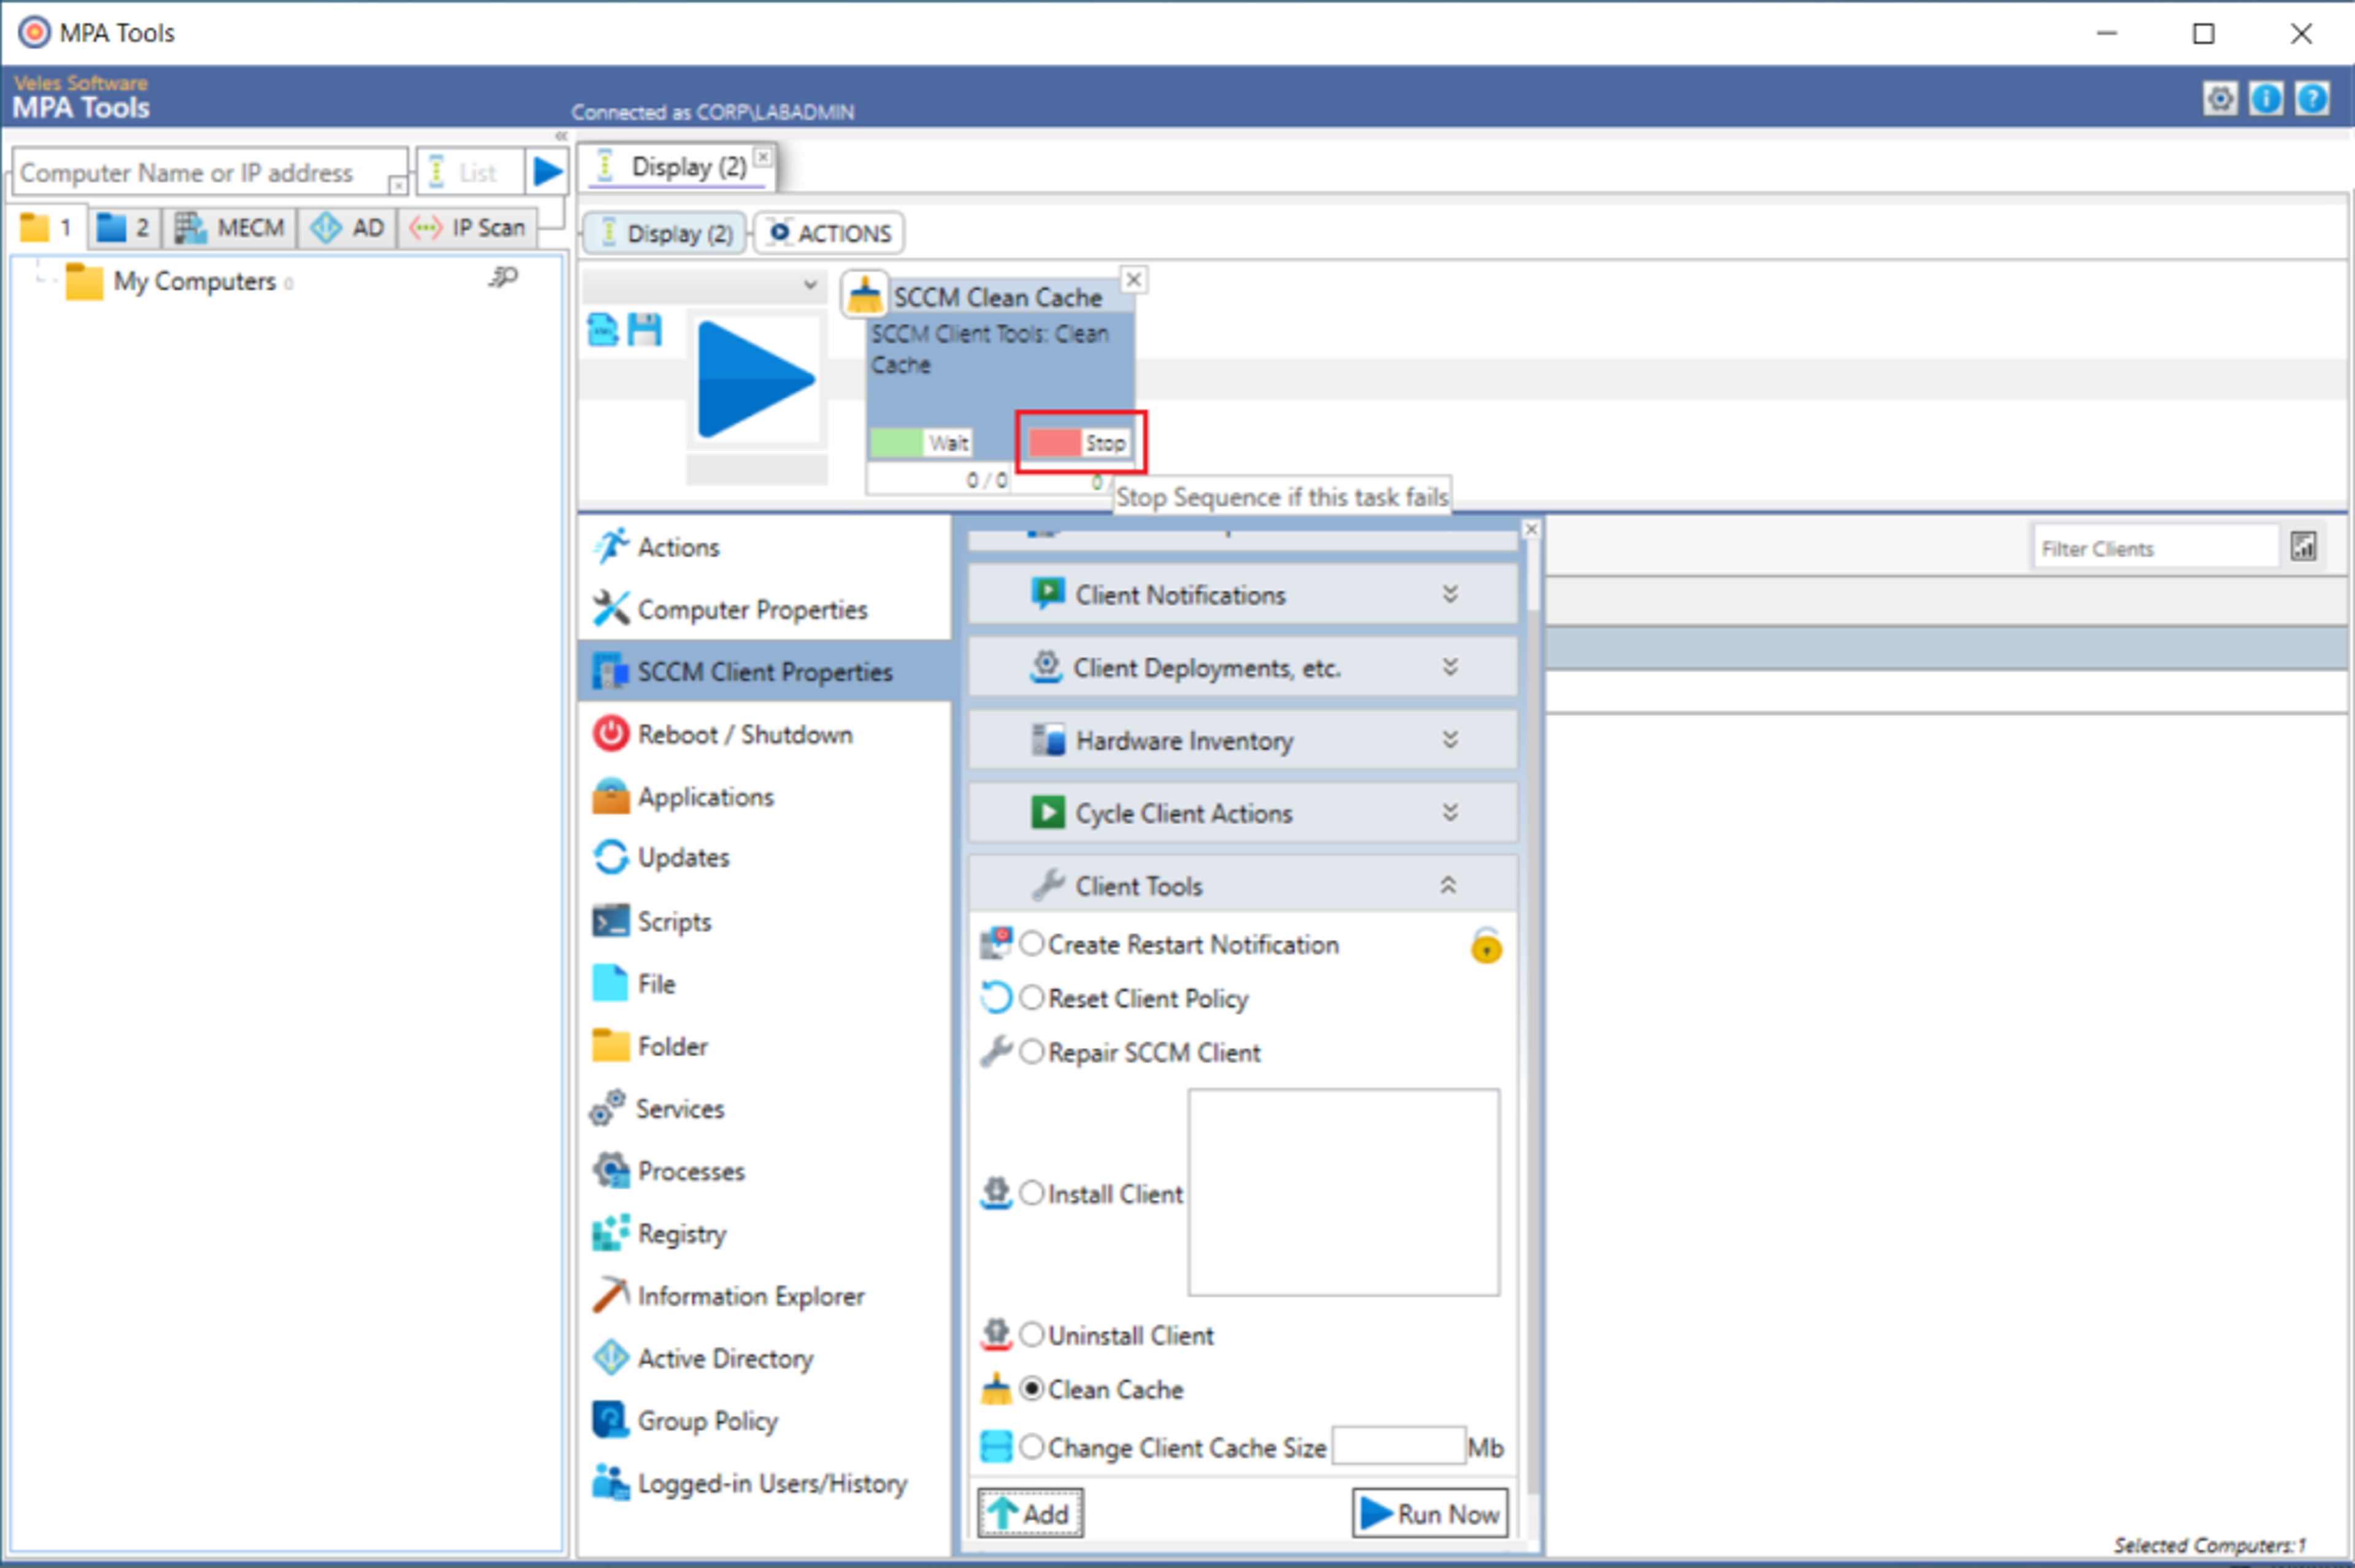The image size is (2355, 1568).
Task: Toggle the red Stop option
Action: pos(1079,443)
